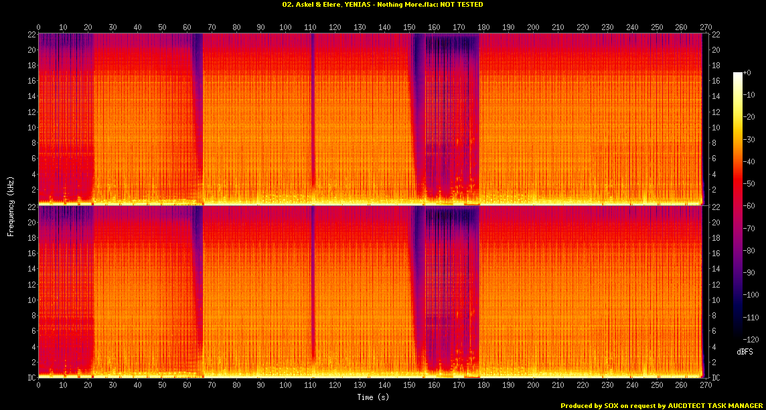Click the top-left 22 kHz frequency label
Screen dimensions: 766x410
(31, 35)
